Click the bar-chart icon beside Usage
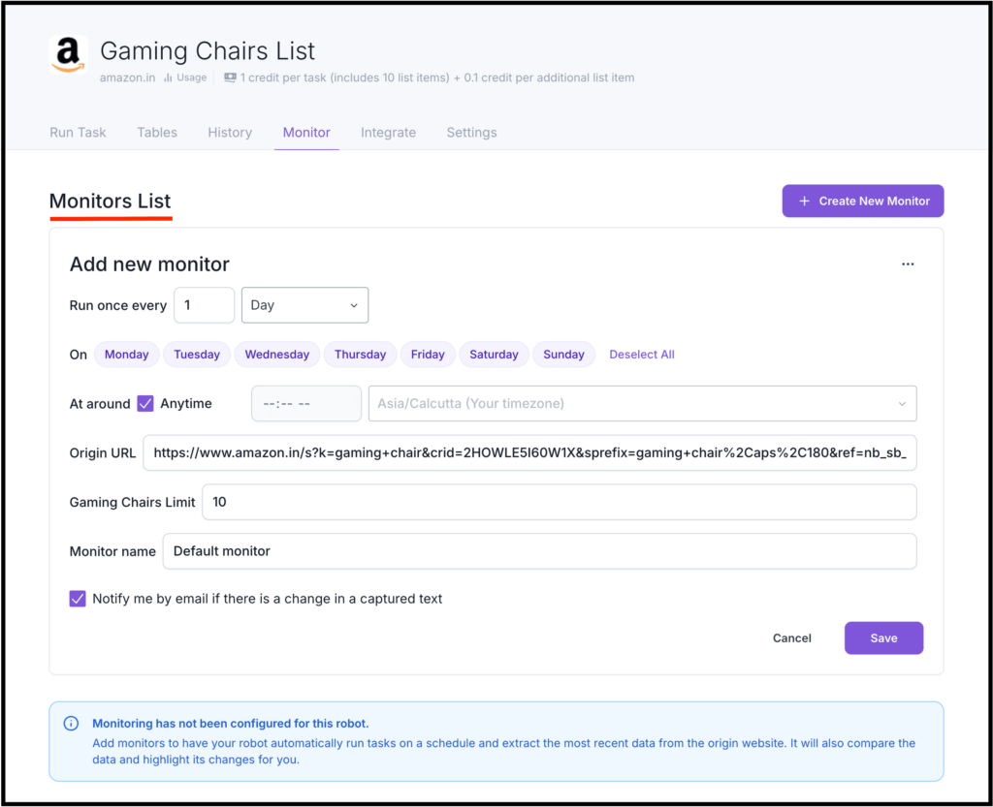 [x=167, y=78]
